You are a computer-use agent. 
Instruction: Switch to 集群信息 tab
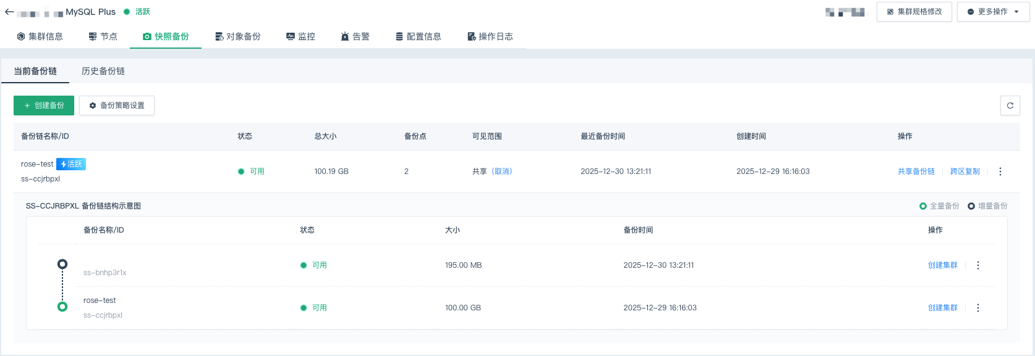pyautogui.click(x=40, y=36)
